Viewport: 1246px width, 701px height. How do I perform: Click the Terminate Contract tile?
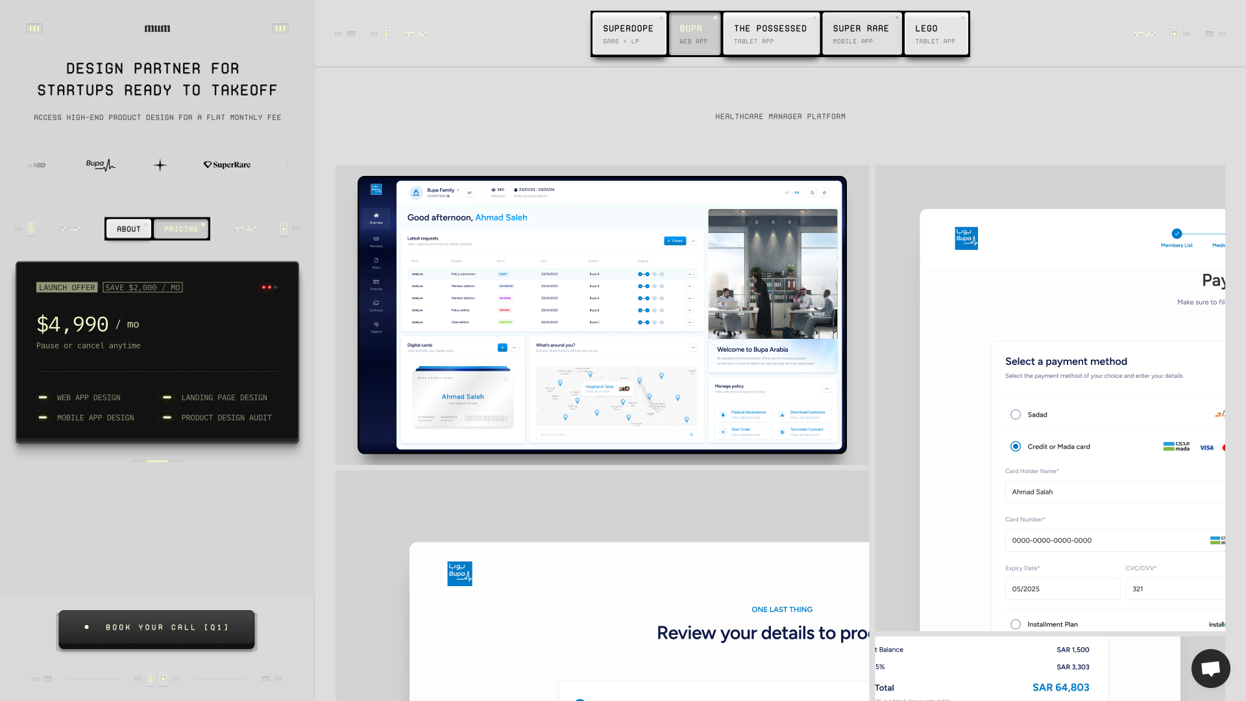(802, 432)
